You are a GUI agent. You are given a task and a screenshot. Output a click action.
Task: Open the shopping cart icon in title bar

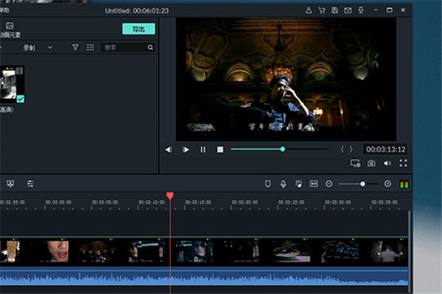click(x=323, y=11)
